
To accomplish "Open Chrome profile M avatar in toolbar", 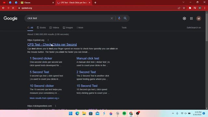I will (200, 8).
